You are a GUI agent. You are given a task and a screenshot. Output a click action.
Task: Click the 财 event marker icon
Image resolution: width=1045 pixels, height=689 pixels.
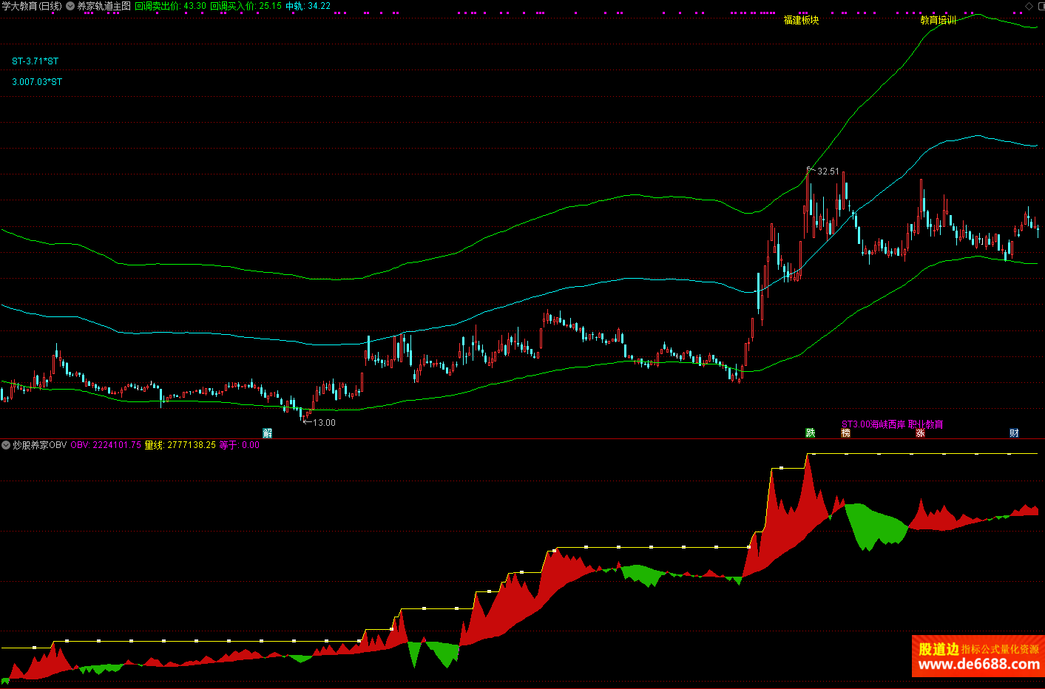point(1015,432)
